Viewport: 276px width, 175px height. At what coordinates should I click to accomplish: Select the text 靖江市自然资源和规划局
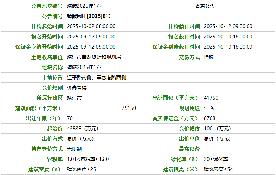[x=94, y=57]
